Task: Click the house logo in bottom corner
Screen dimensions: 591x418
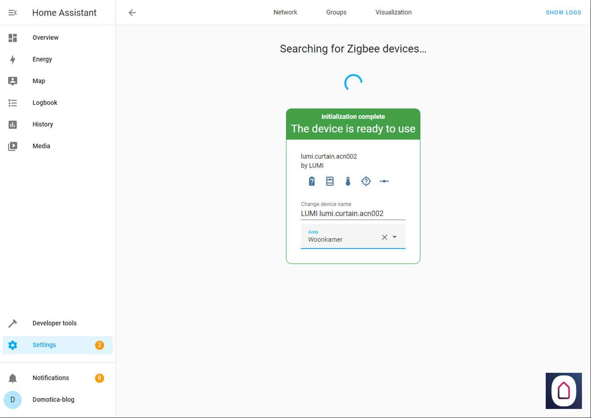Action: click(x=563, y=391)
